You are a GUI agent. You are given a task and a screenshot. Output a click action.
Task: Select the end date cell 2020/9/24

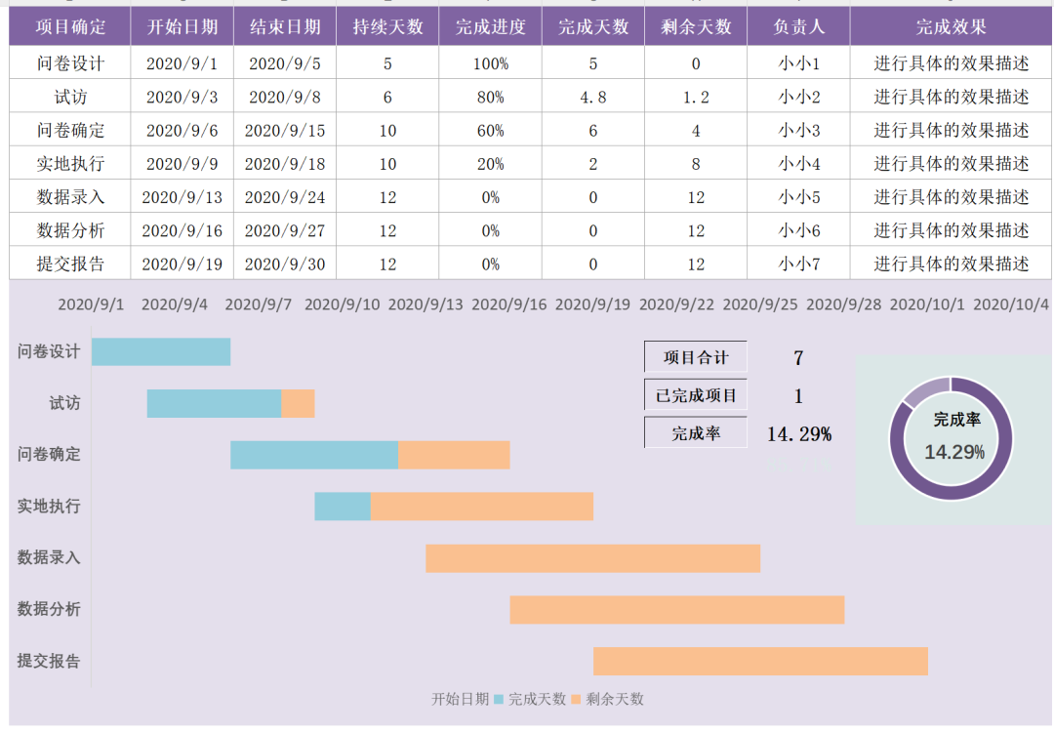tap(285, 197)
